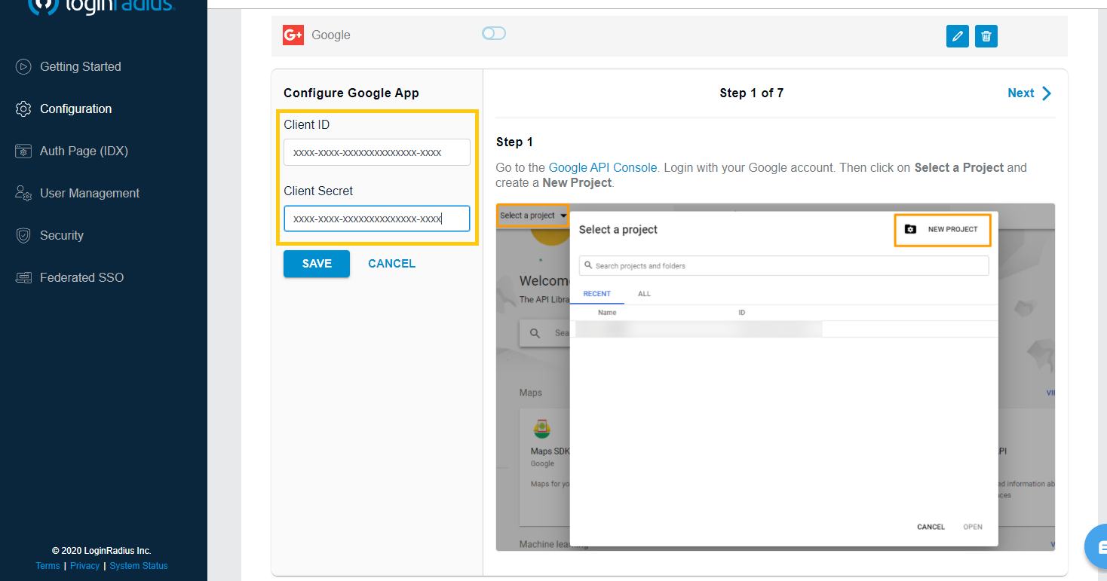Enable the Google provider toggle switch

tap(494, 33)
